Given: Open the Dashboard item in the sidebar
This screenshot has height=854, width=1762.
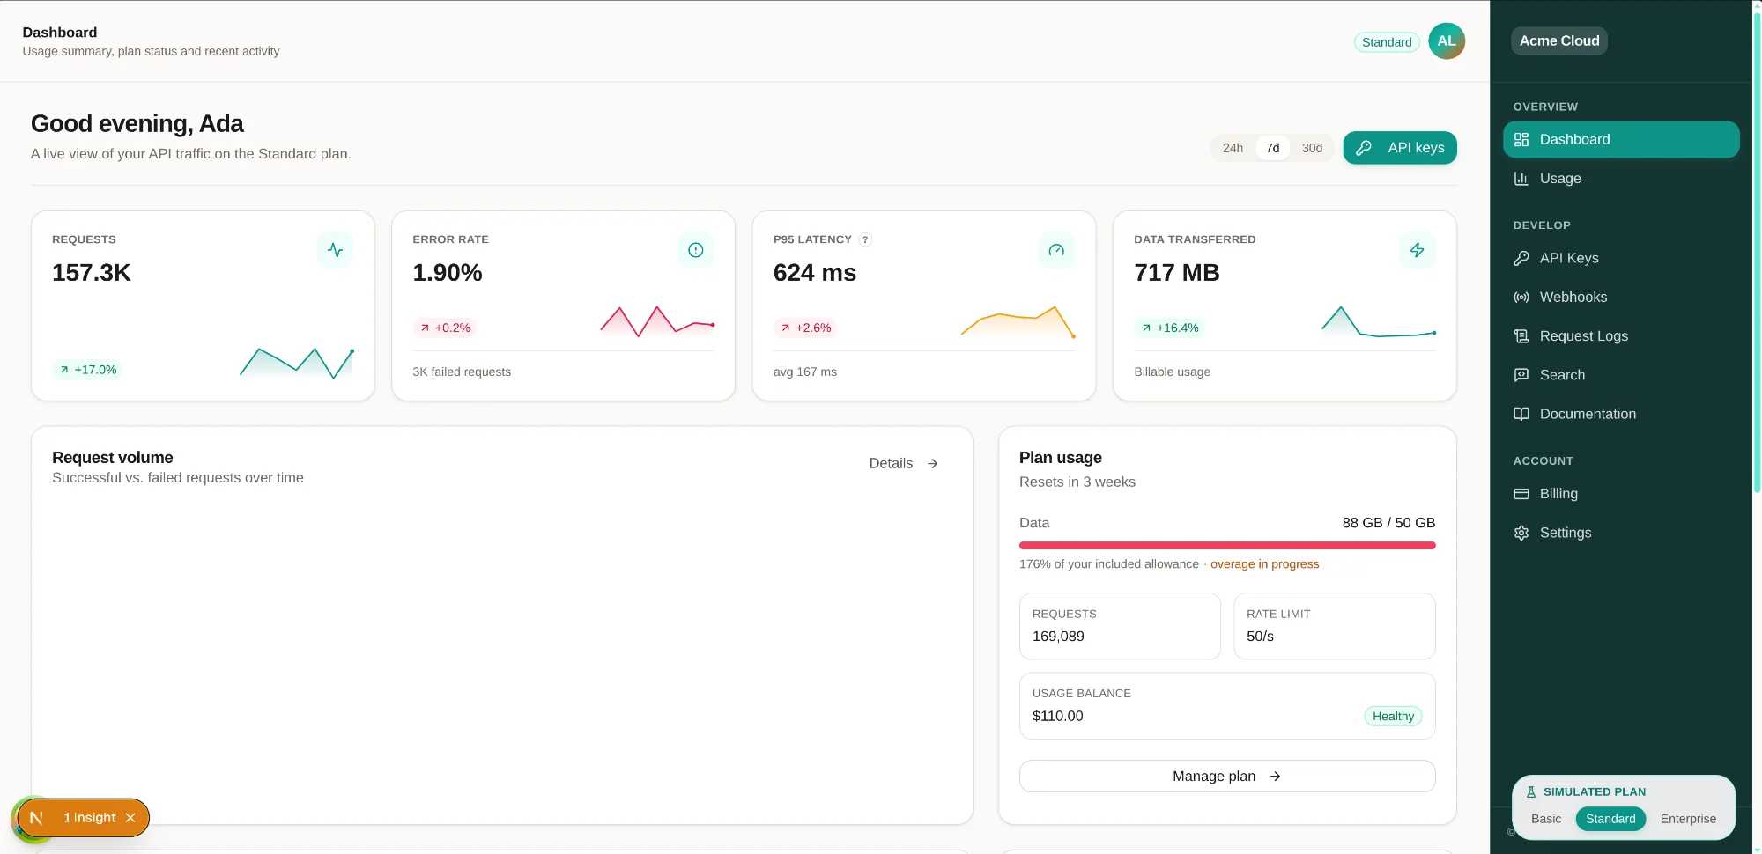Looking at the screenshot, I should (1621, 140).
